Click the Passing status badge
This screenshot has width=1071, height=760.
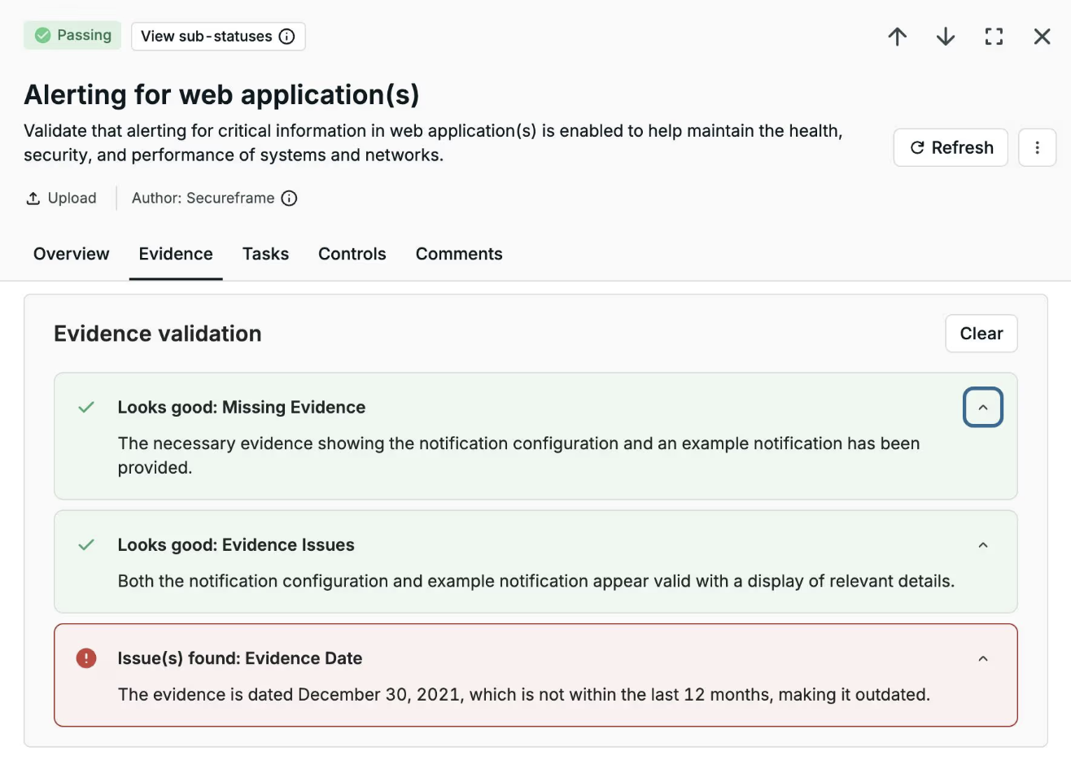72,36
